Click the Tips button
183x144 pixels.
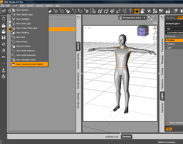tap(168, 129)
